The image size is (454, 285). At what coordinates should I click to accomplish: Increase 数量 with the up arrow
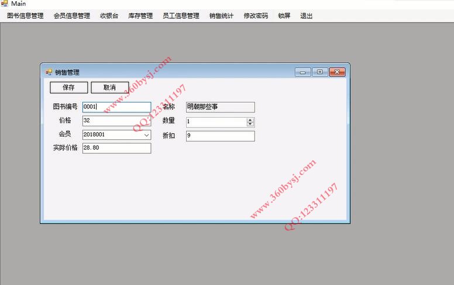[x=250, y=120]
